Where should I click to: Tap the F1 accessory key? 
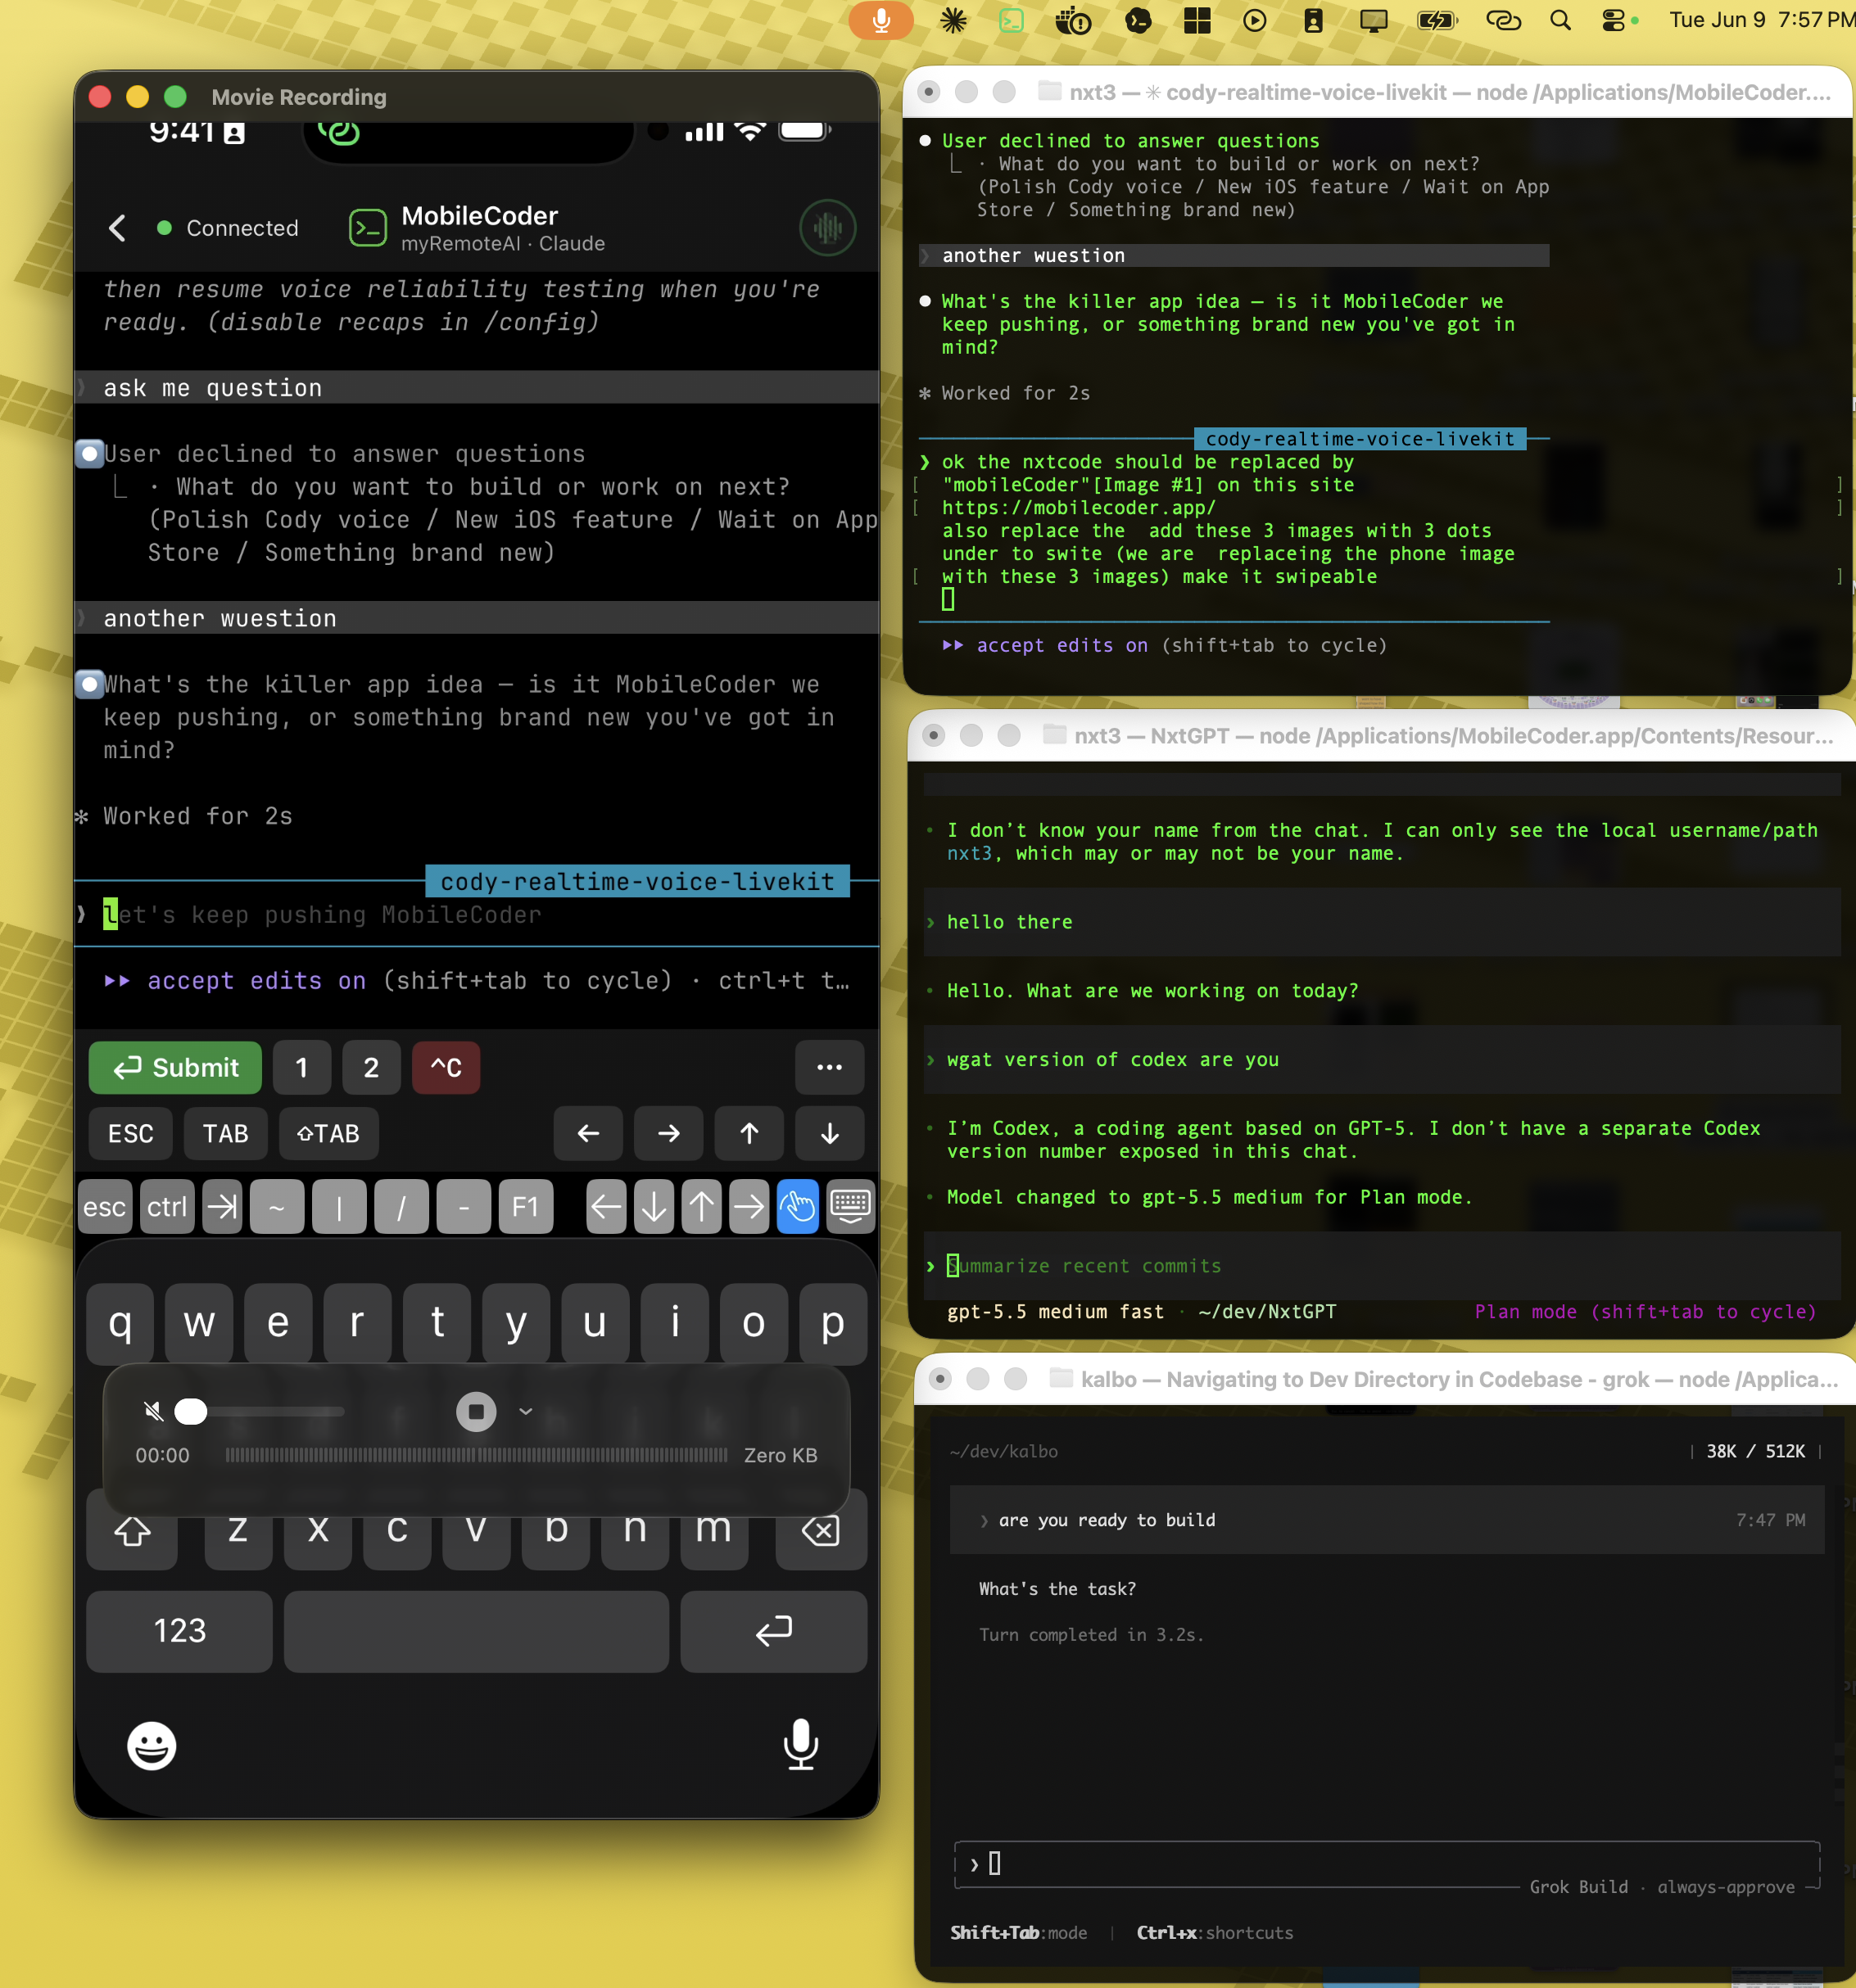[525, 1207]
